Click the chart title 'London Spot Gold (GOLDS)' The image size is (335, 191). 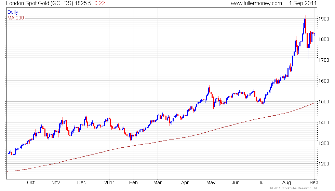[x=40, y=3]
